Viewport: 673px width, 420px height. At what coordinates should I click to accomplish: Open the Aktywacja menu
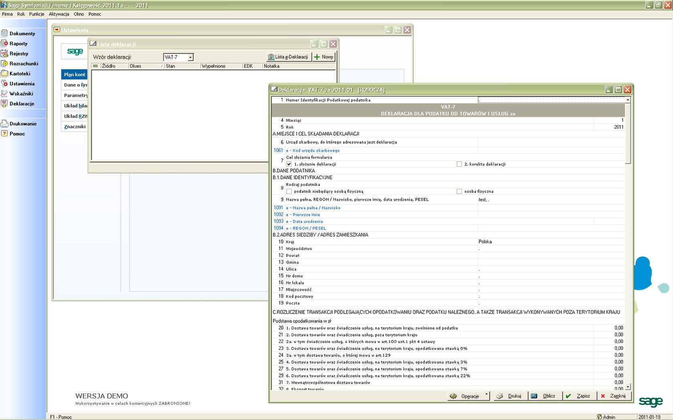coord(59,14)
